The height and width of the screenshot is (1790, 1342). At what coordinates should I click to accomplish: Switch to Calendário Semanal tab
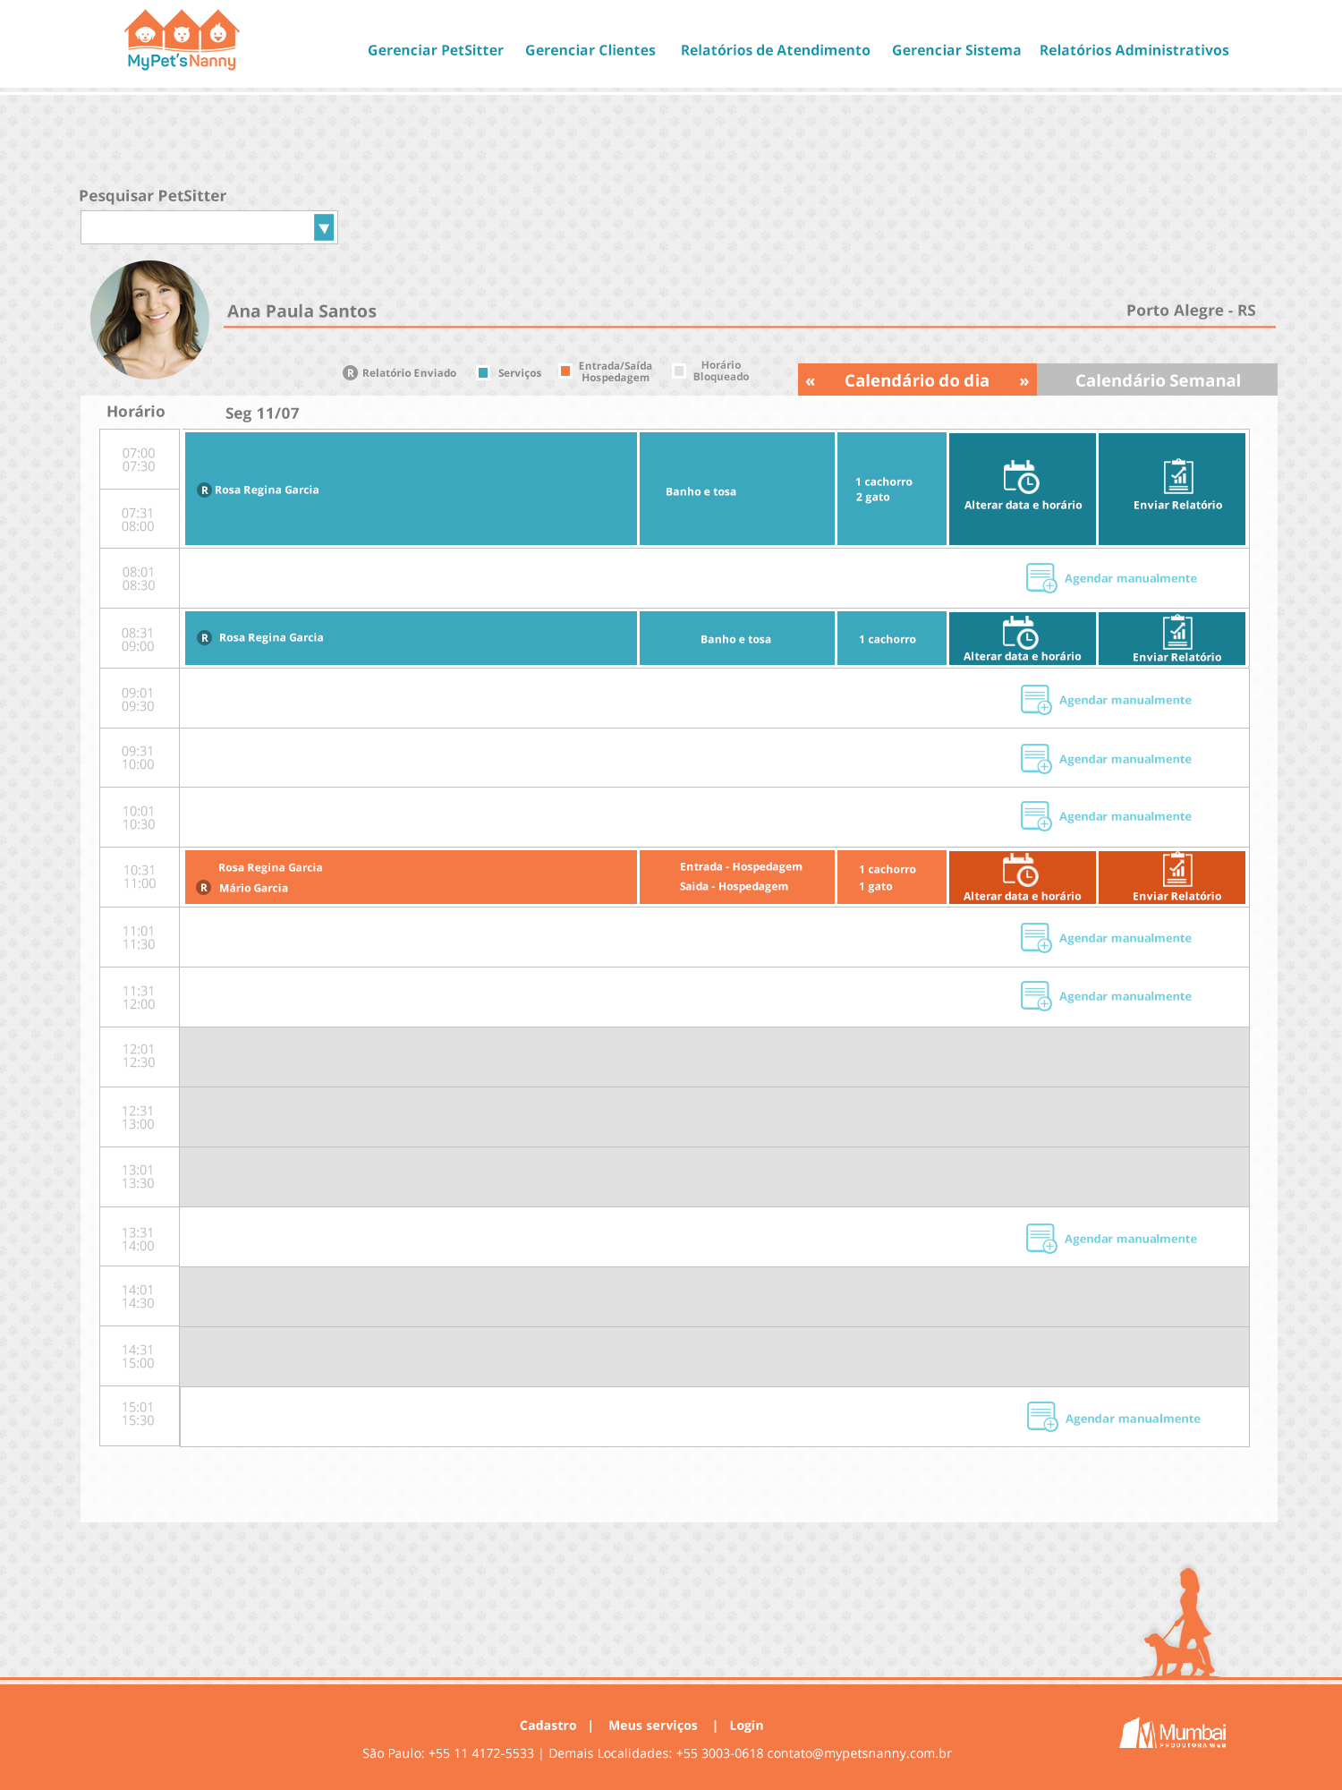[1157, 380]
